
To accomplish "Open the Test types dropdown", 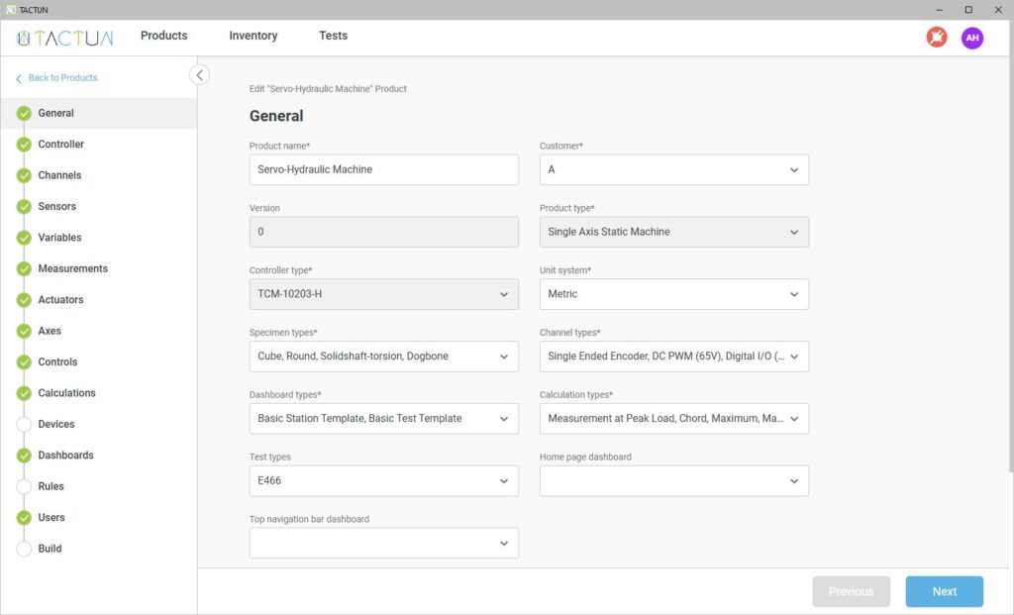I will click(383, 481).
